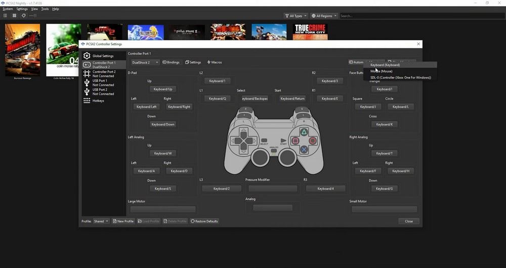The height and width of the screenshot is (268, 506).
Task: Choose Keyboard (Keyboard) from mapping popup
Action: (x=400, y=65)
